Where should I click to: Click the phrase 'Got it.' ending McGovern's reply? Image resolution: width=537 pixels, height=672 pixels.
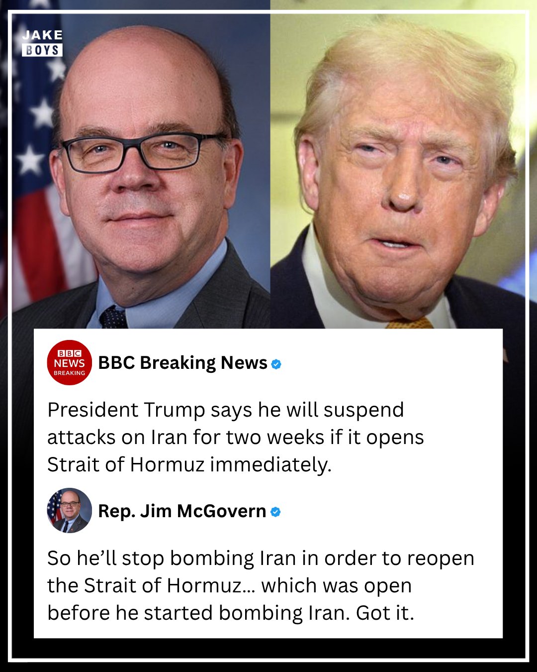(x=385, y=613)
